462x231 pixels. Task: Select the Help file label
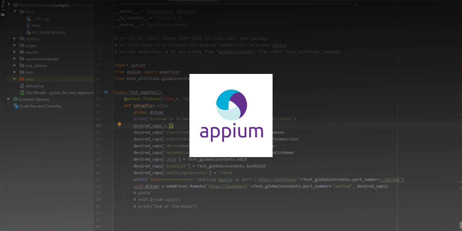(x=36, y=26)
